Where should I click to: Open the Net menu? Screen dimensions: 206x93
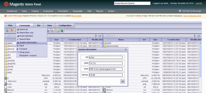coord(39,26)
